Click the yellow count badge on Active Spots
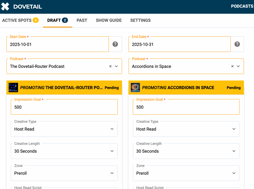The height and width of the screenshot is (189, 254). pos(35,20)
